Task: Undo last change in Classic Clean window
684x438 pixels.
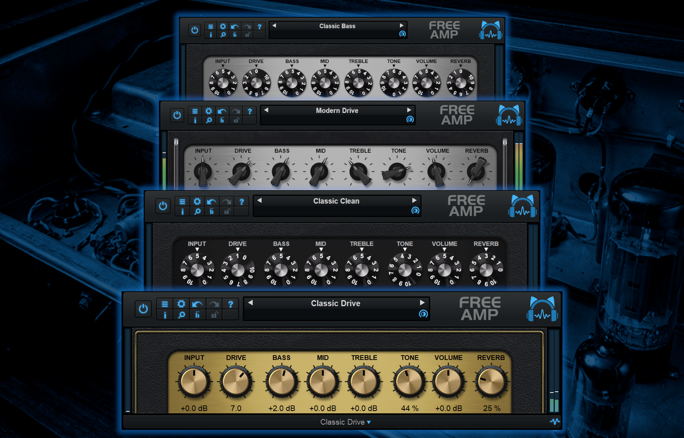Action: [212, 202]
